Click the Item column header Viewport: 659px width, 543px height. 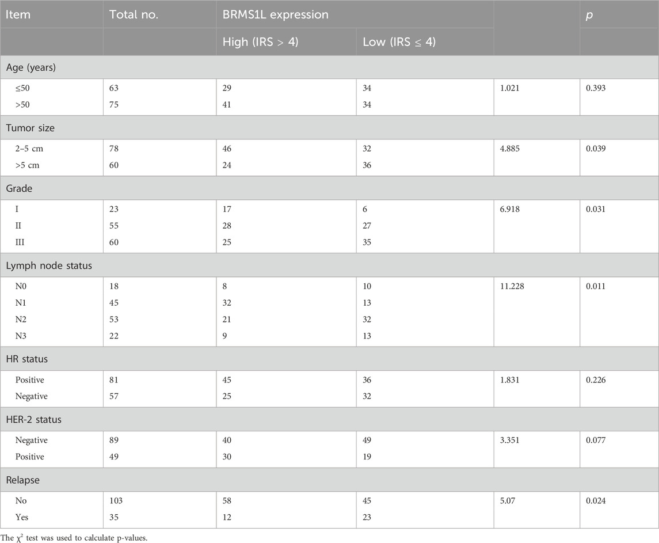click(18, 15)
